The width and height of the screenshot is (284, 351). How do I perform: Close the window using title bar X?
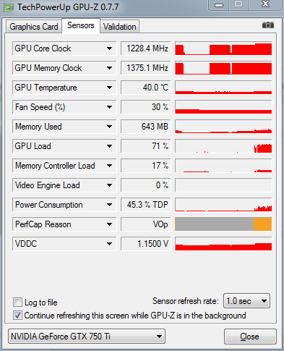click(x=265, y=4)
